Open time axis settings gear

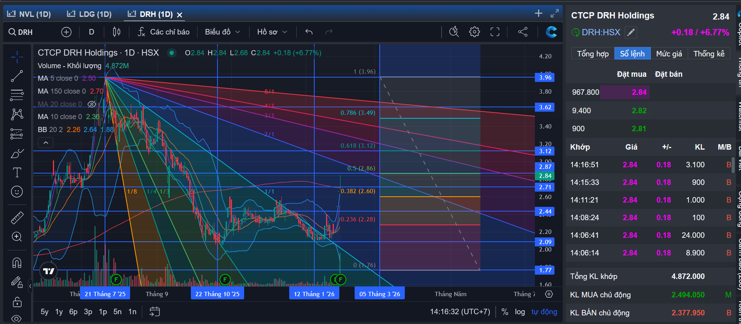point(549,294)
